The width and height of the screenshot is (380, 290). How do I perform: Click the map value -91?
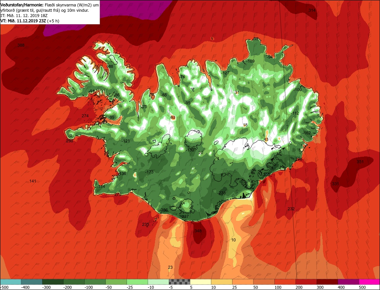(x=92, y=91)
